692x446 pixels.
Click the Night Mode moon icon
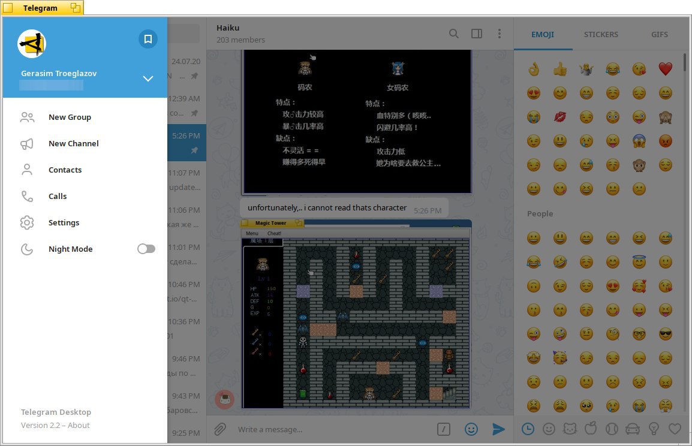coord(27,249)
